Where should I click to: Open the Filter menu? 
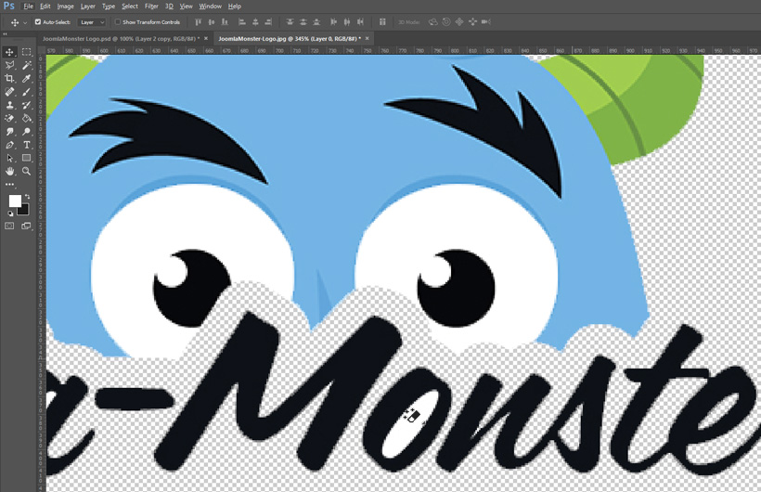pos(151,6)
